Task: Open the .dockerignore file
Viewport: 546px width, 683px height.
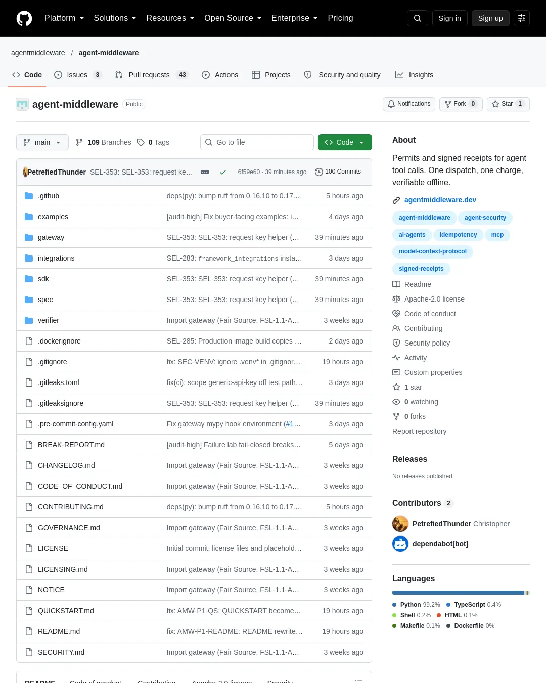Action: click(x=59, y=341)
